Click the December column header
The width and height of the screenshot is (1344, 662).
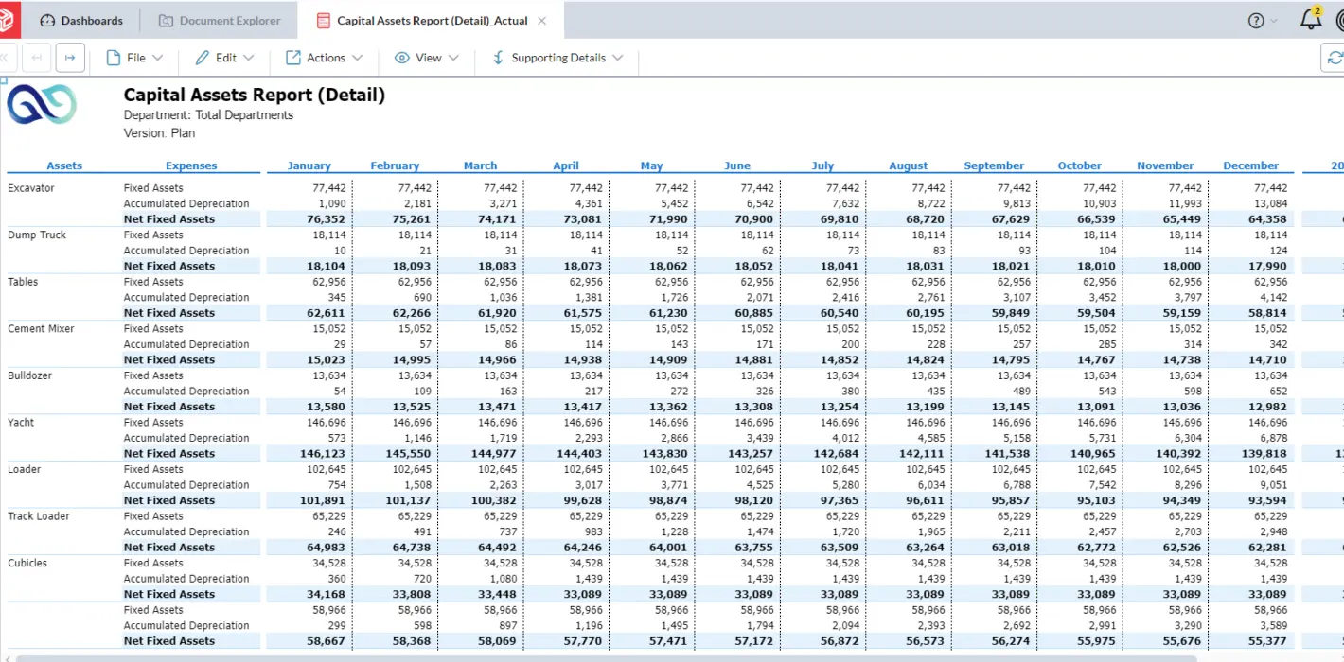coord(1250,165)
